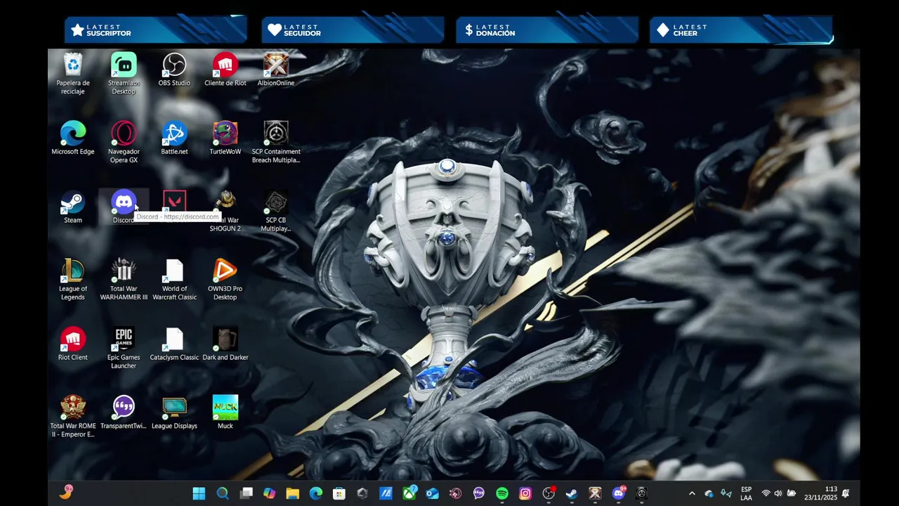Select the TransparentTwitch desktop icon
899x506 pixels.
click(x=124, y=413)
